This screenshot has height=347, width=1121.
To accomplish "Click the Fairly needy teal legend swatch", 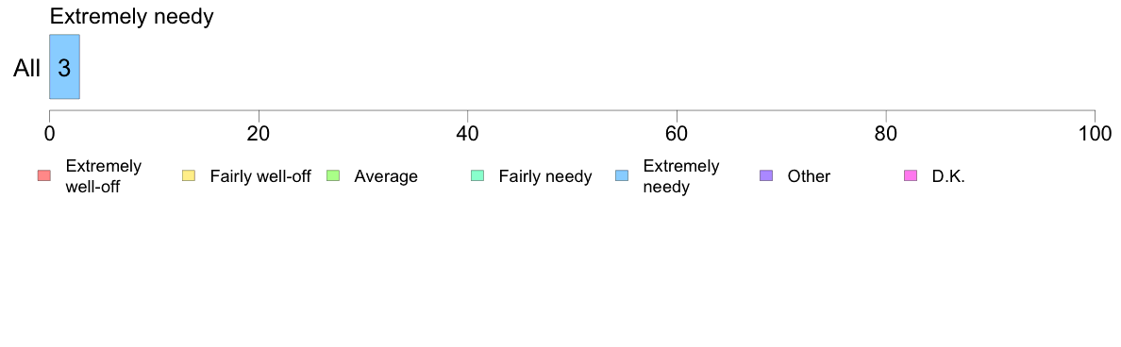I will [x=477, y=175].
